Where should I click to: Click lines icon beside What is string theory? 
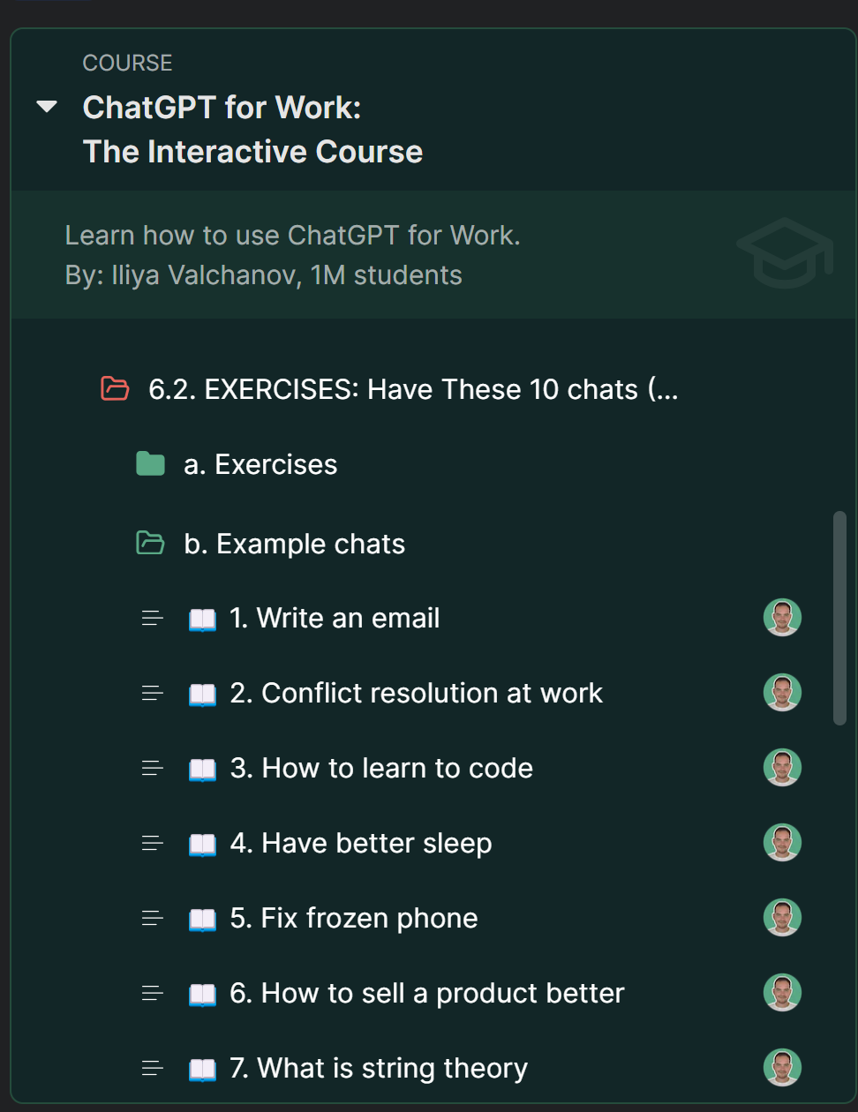tap(153, 1069)
